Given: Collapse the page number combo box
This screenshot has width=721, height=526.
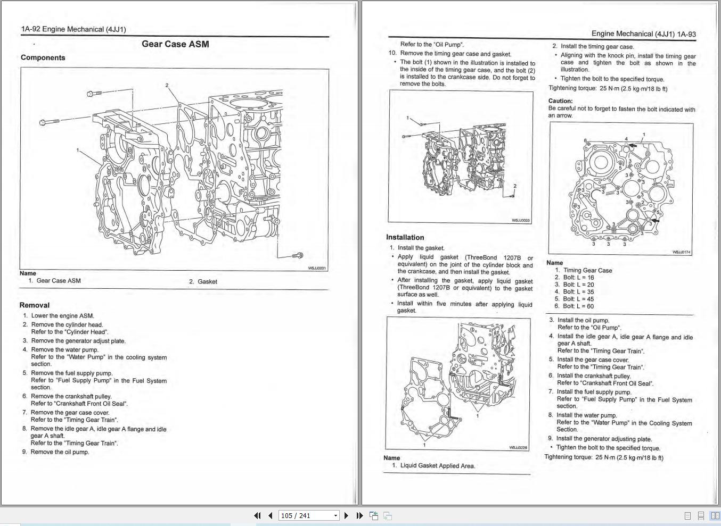Looking at the screenshot, I should pos(335,515).
